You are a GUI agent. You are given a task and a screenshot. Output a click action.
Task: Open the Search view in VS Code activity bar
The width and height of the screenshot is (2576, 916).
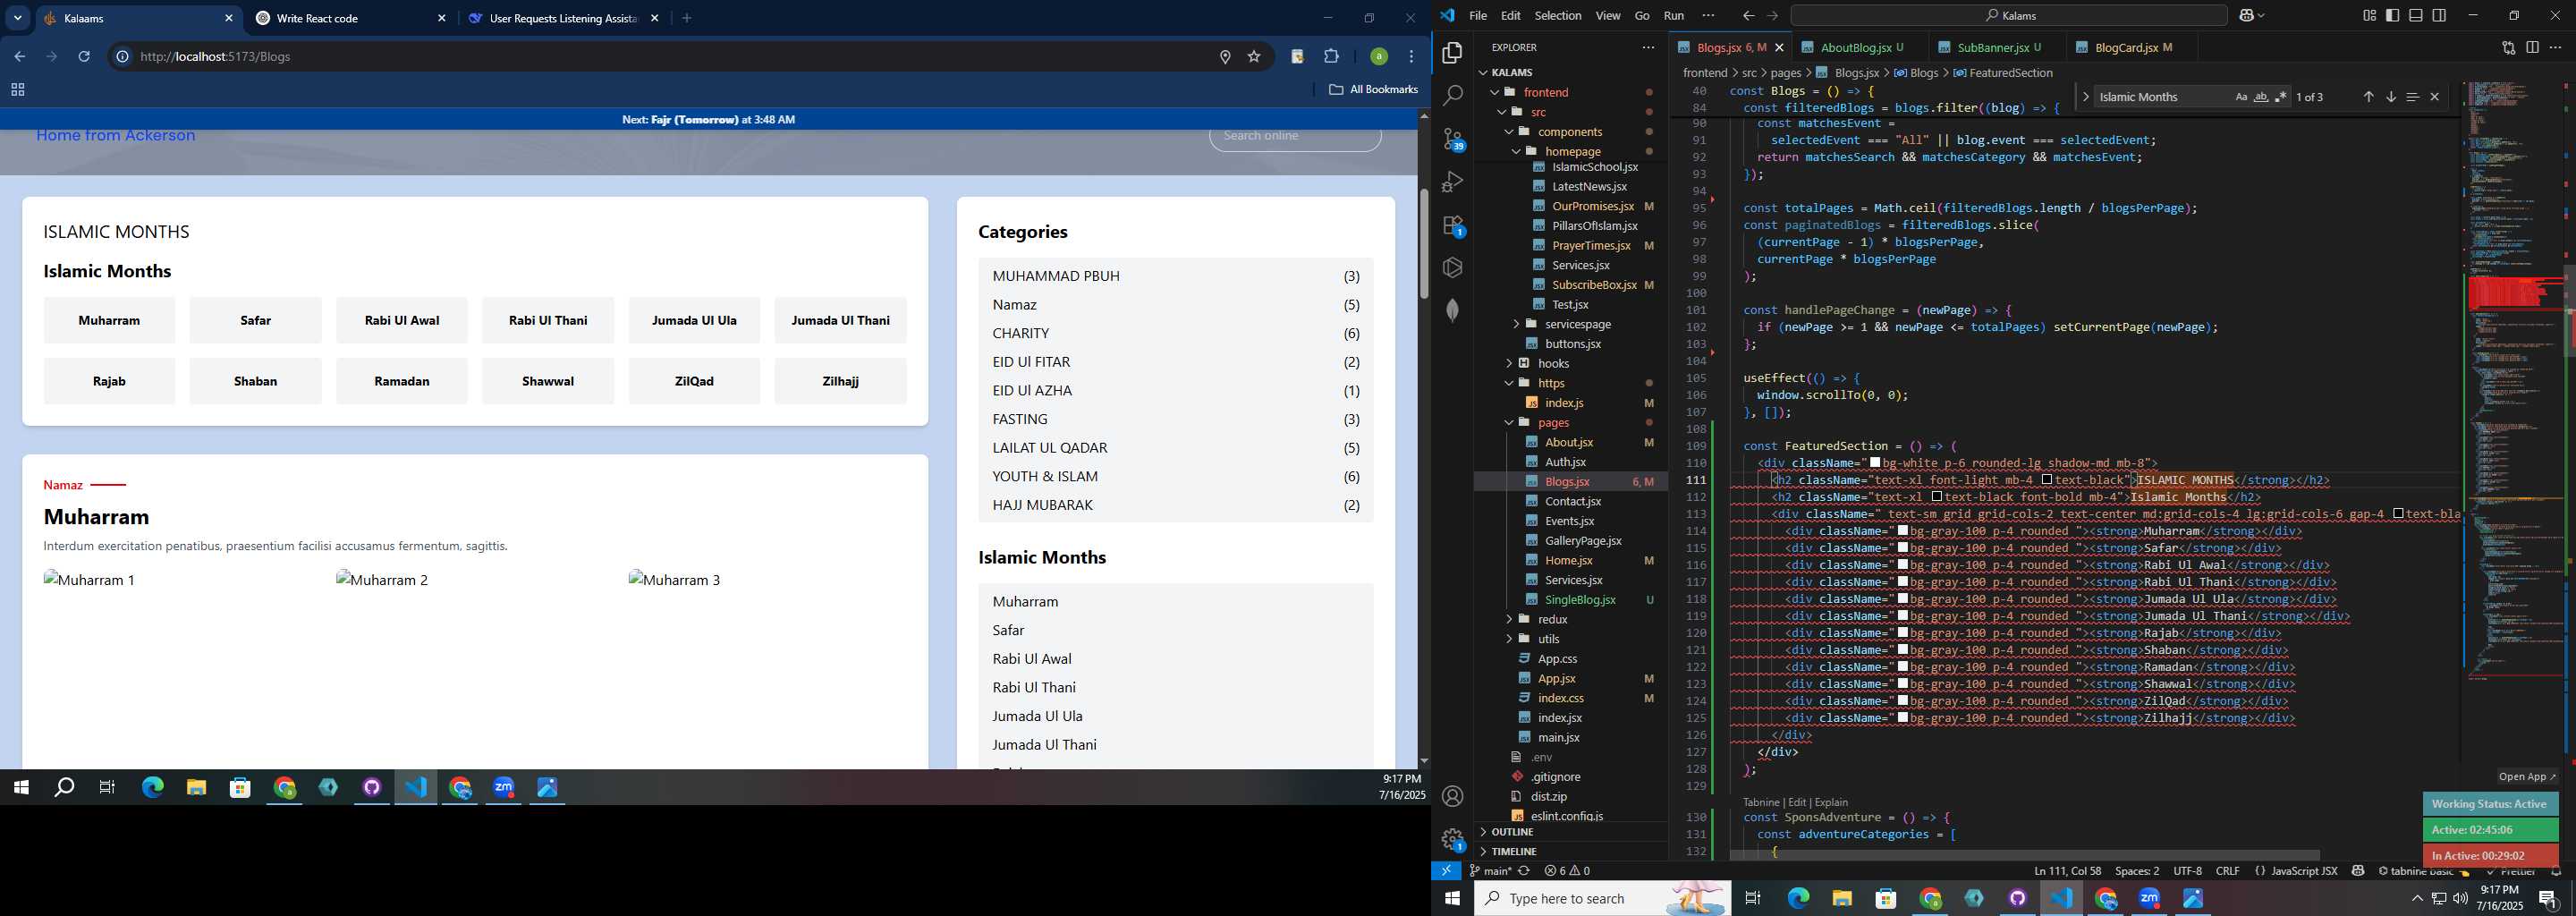(x=1452, y=96)
